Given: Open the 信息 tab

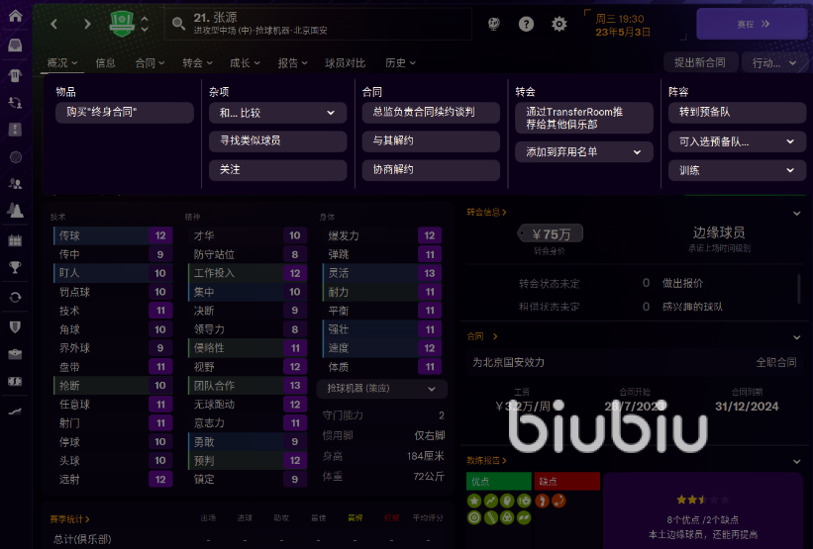Looking at the screenshot, I should pyautogui.click(x=105, y=63).
